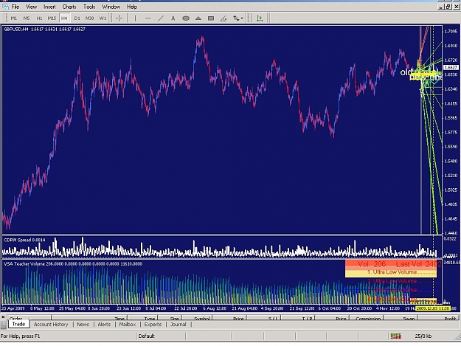Select the ellipse drawing tool
The width and height of the screenshot is (461, 346).
[x=186, y=18]
